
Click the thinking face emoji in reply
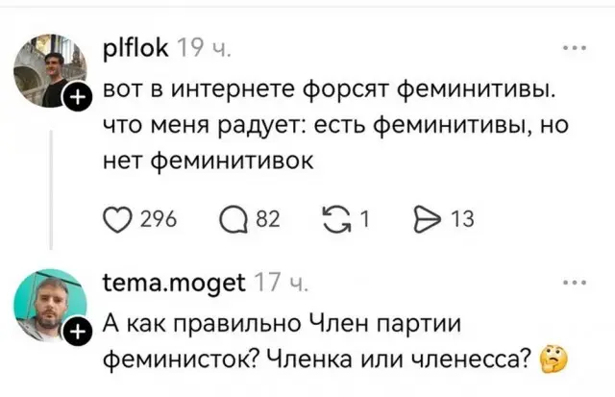(x=554, y=360)
